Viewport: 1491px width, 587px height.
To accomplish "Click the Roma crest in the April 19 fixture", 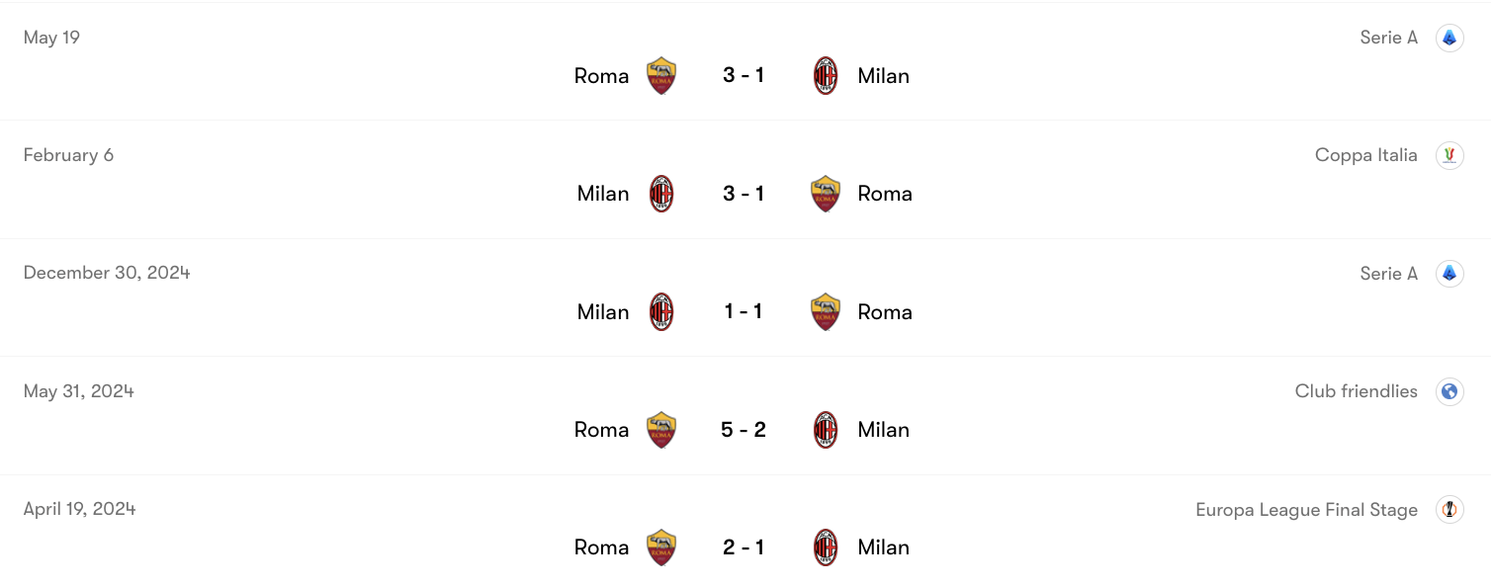I will (660, 546).
